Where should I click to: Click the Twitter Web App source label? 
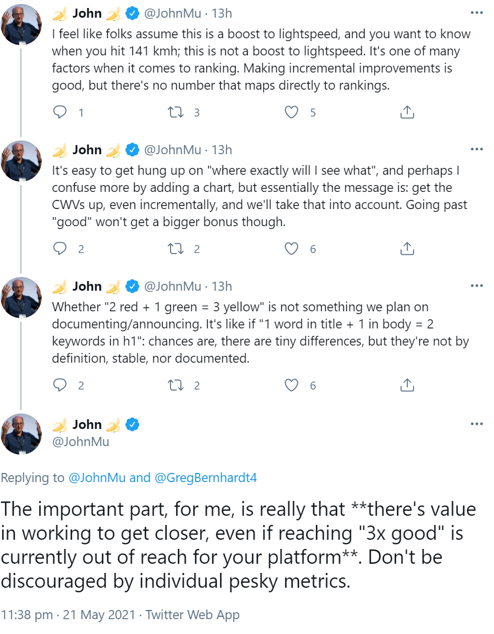coord(192,615)
